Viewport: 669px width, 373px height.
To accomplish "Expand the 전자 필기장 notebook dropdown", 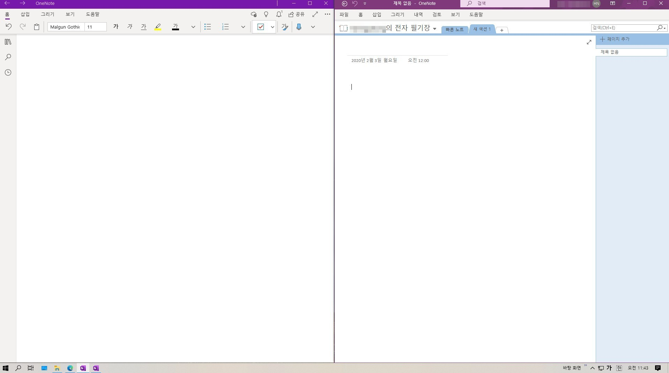I will click(x=434, y=29).
